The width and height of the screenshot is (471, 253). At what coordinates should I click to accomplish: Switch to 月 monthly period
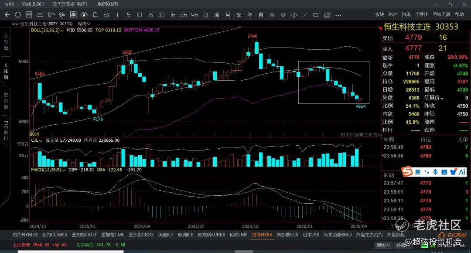point(228,15)
